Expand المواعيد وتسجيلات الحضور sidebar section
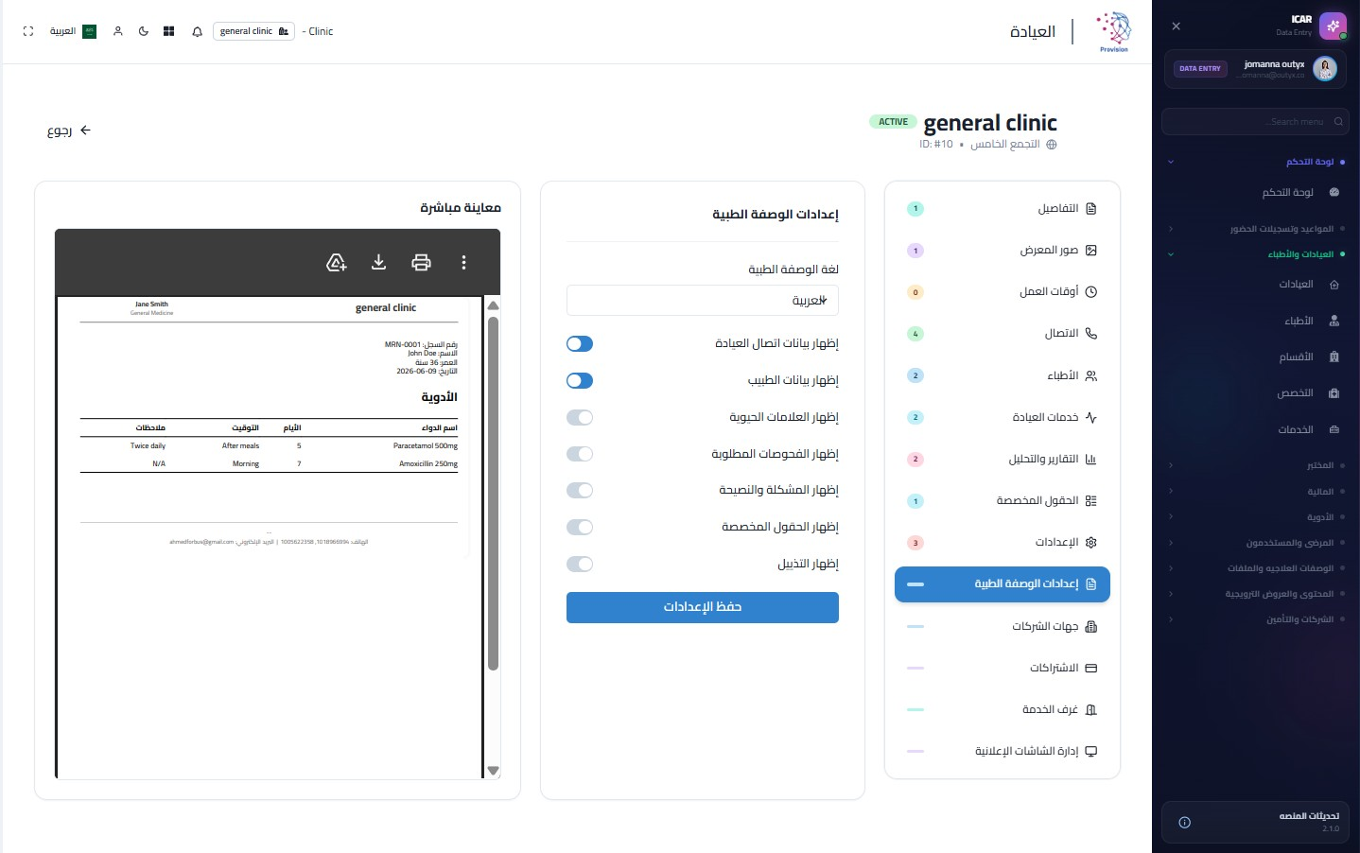 click(1256, 229)
